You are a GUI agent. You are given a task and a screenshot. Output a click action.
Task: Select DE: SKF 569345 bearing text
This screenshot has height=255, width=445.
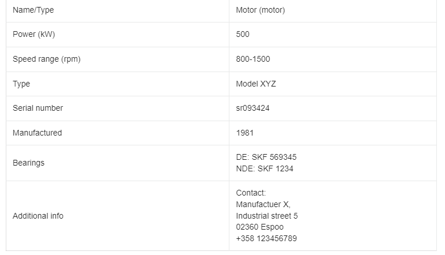pyautogui.click(x=266, y=157)
